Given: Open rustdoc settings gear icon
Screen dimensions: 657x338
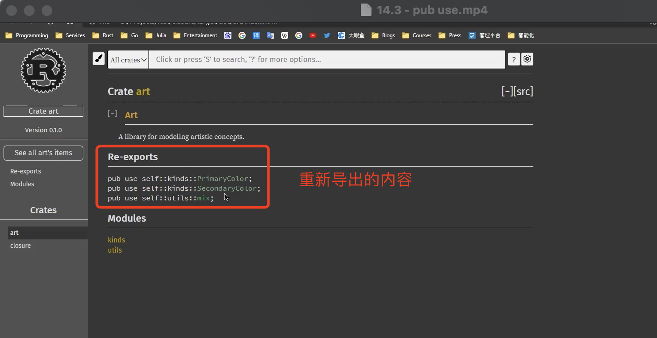Looking at the screenshot, I should pyautogui.click(x=527, y=59).
